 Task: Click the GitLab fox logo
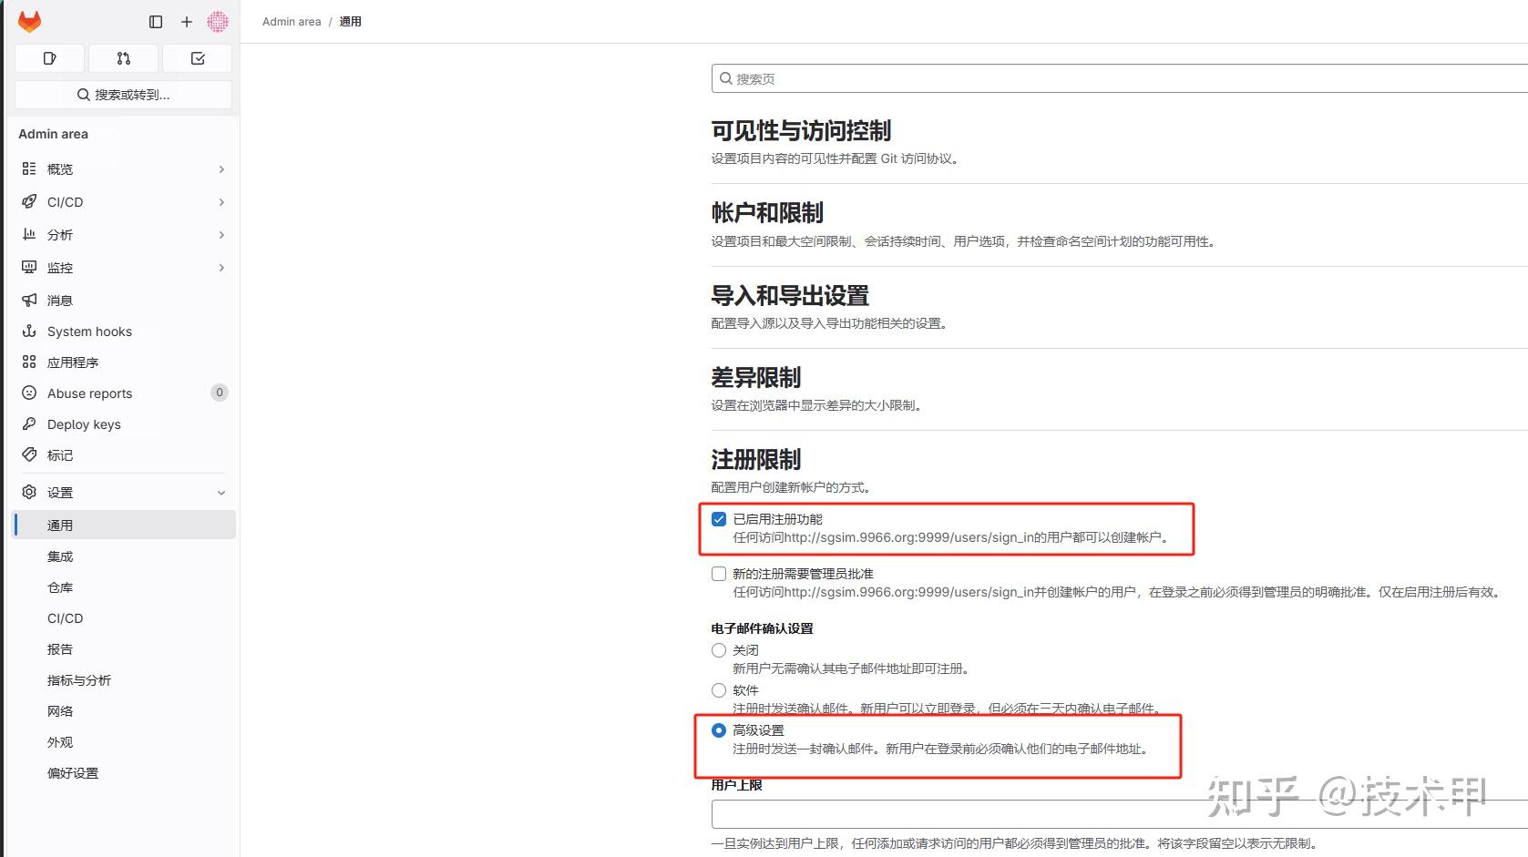pos(29,21)
